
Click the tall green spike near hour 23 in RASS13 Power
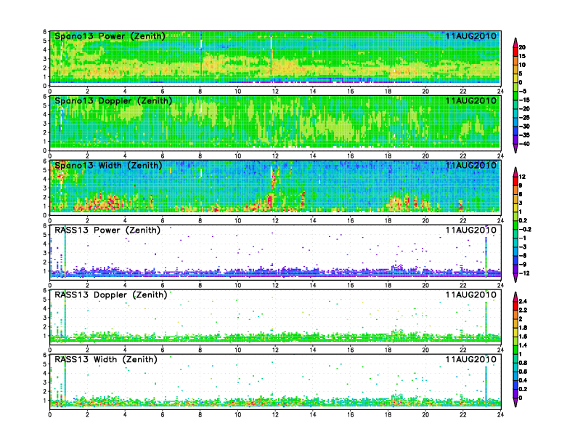[486, 257]
